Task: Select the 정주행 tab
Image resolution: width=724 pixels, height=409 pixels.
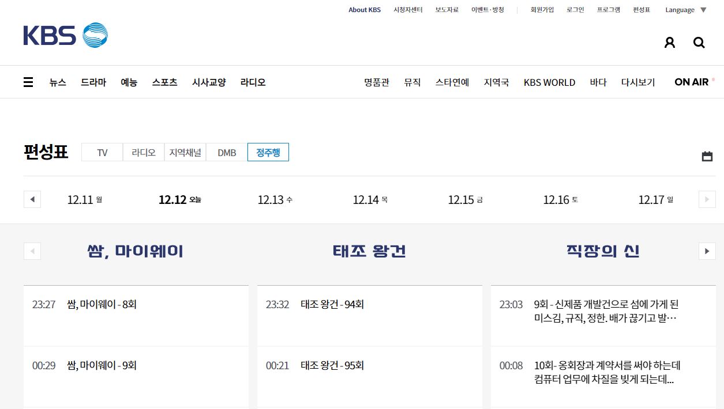Action: click(x=268, y=152)
